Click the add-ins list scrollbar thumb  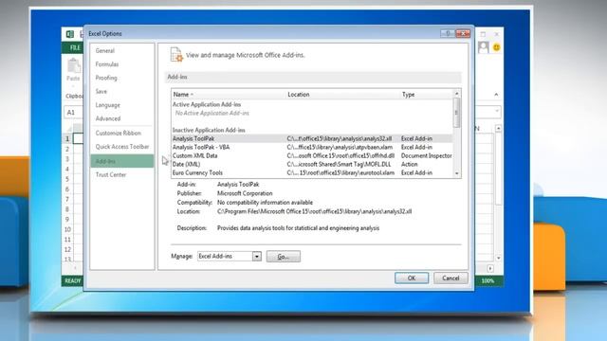coord(457,113)
